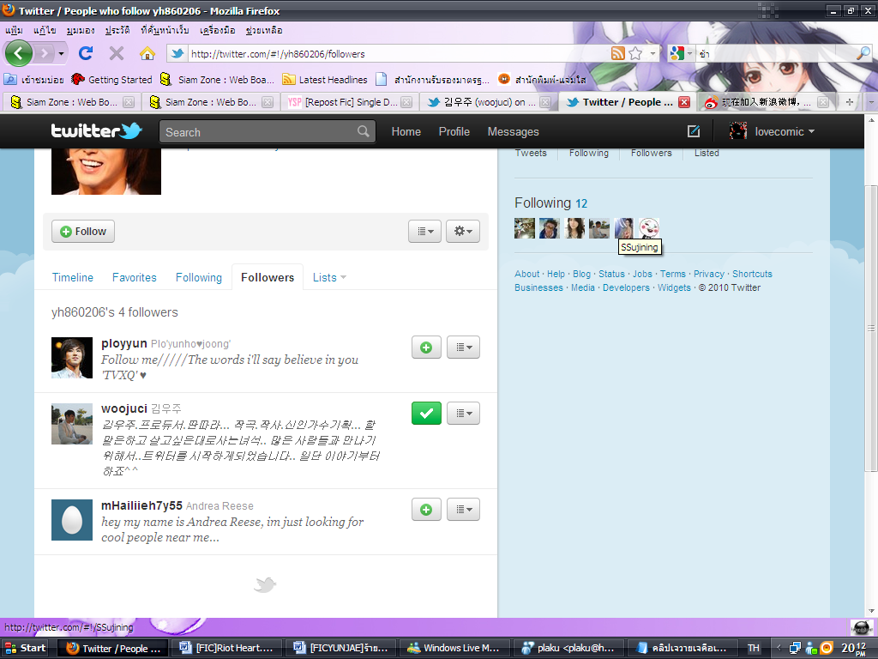Open list menu for woojuci
The image size is (878, 659).
(464, 414)
